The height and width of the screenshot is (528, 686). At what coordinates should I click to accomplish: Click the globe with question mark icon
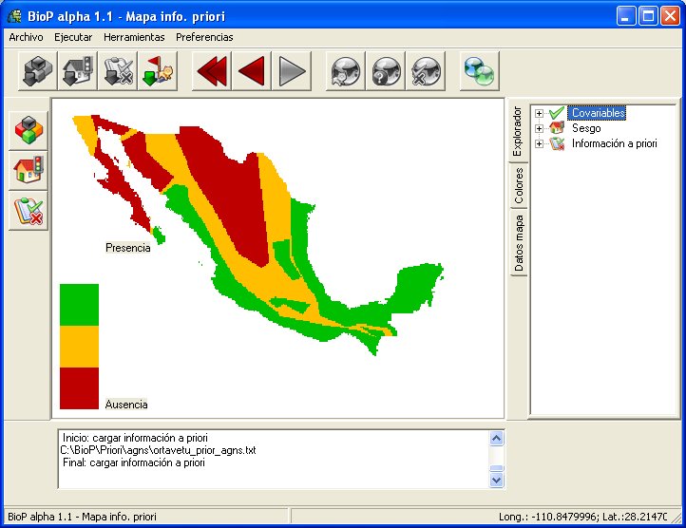coord(386,71)
